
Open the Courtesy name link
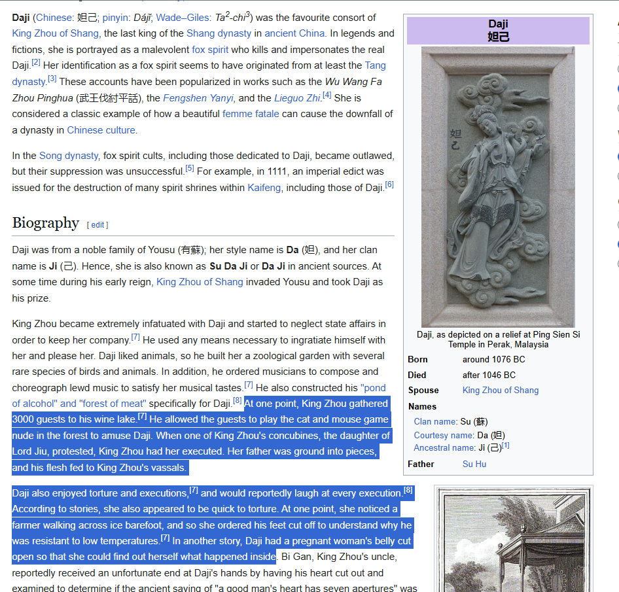(x=444, y=435)
